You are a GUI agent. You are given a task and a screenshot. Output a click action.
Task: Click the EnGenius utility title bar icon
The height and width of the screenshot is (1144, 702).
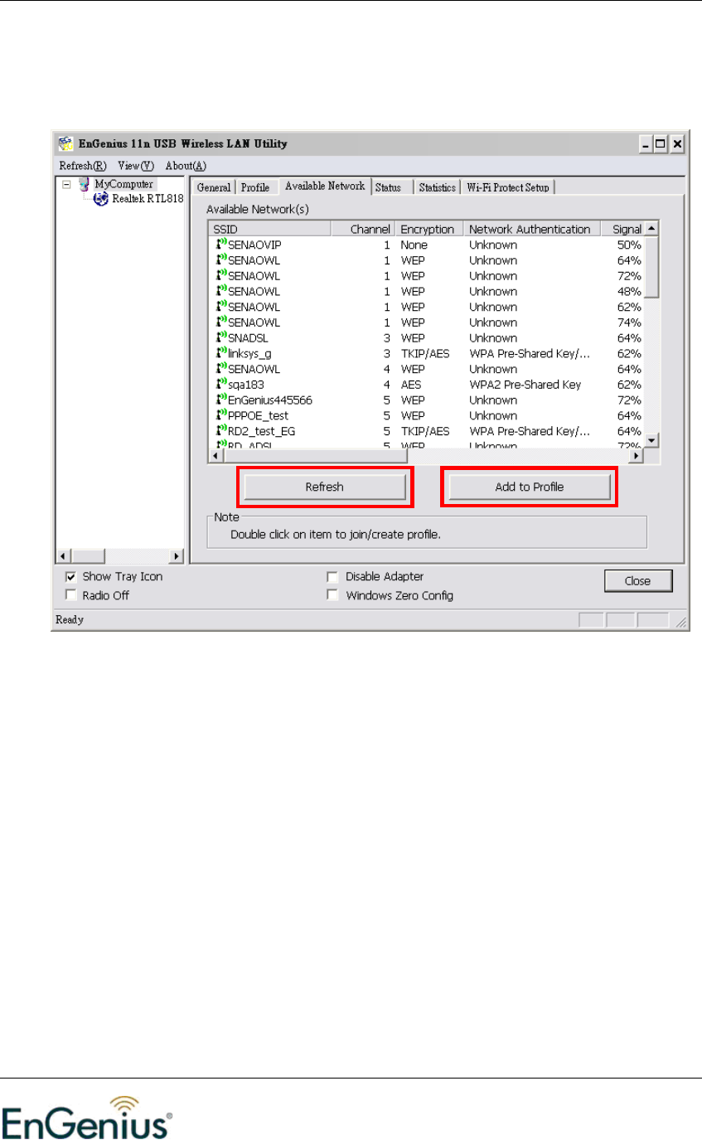65,143
